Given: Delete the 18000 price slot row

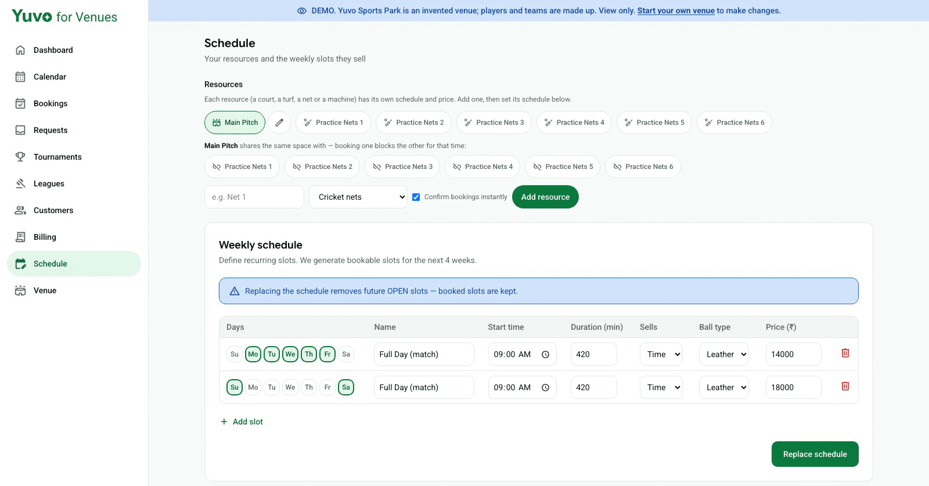Looking at the screenshot, I should 845,386.
